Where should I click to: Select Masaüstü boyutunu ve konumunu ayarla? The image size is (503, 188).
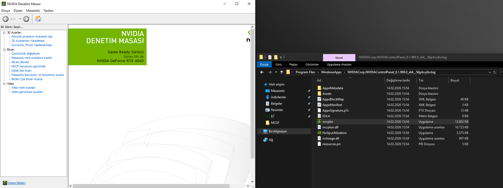coord(37,75)
